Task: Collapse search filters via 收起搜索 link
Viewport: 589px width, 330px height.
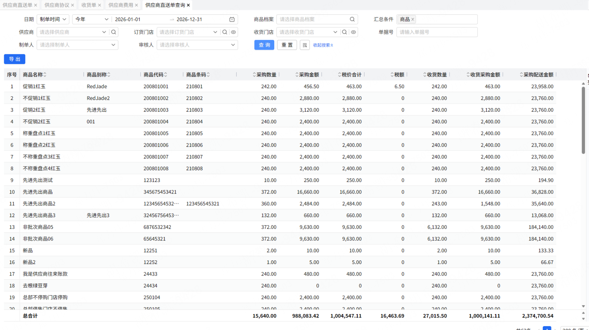Action: click(x=323, y=45)
